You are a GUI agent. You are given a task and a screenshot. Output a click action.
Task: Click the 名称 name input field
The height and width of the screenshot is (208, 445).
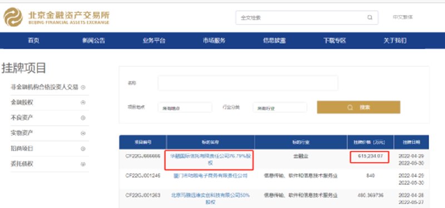248,83
